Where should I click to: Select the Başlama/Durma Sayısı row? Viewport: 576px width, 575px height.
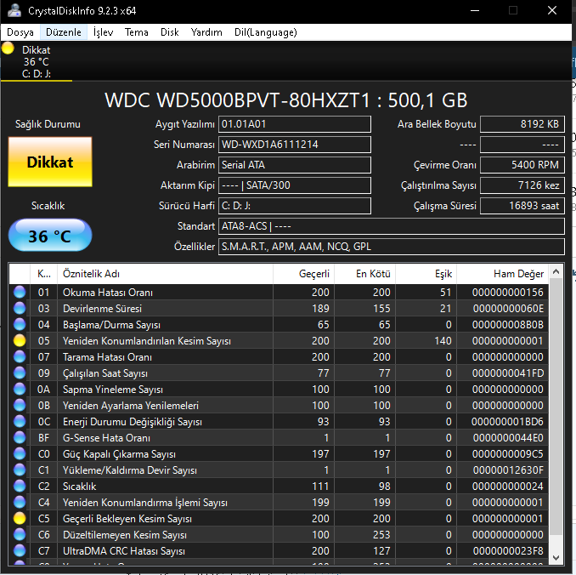coord(279,325)
